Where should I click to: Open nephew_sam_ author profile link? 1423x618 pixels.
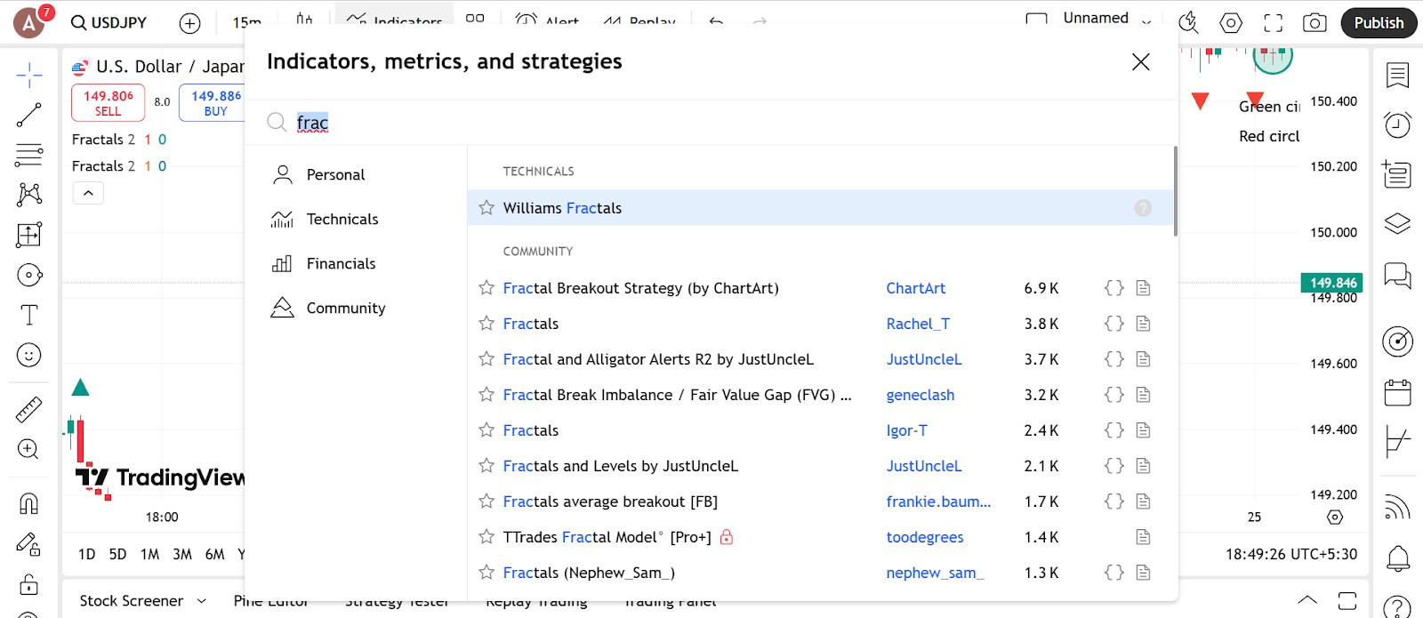(935, 573)
